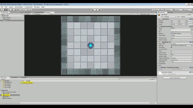Toggle the Use Auto Mass checkbox
This screenshot has width=193, height=108.
point(172,49)
